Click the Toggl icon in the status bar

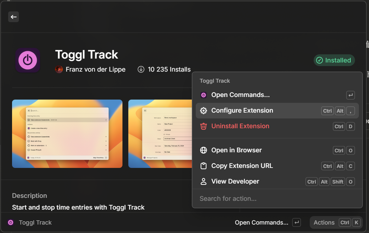point(10,222)
